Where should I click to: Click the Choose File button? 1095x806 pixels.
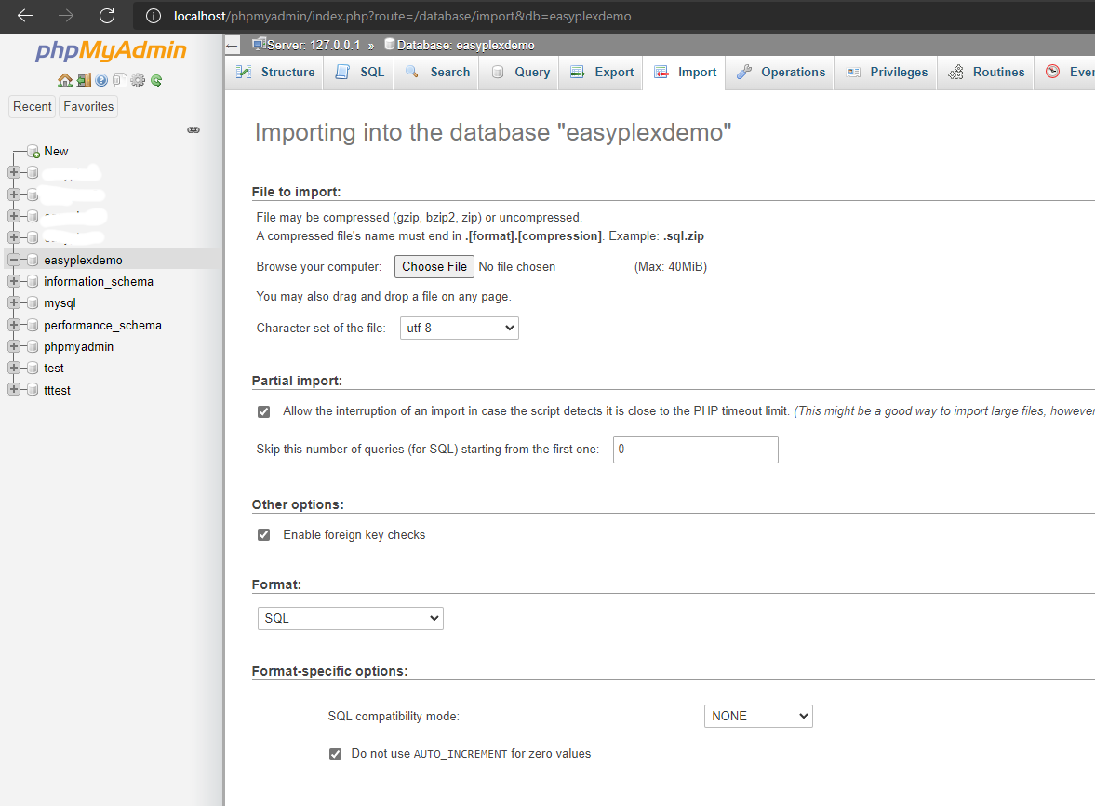pos(434,267)
